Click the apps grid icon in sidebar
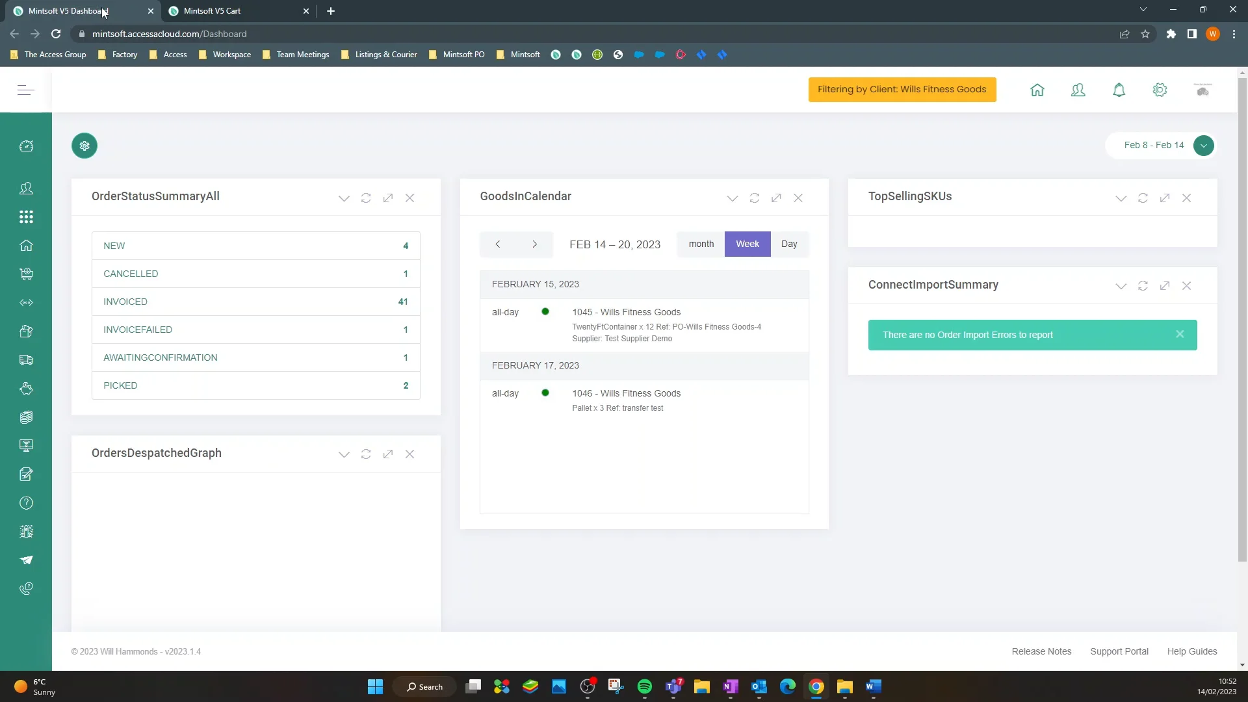This screenshot has width=1248, height=702. tap(26, 217)
